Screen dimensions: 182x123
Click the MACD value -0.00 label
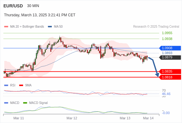tap(166, 113)
